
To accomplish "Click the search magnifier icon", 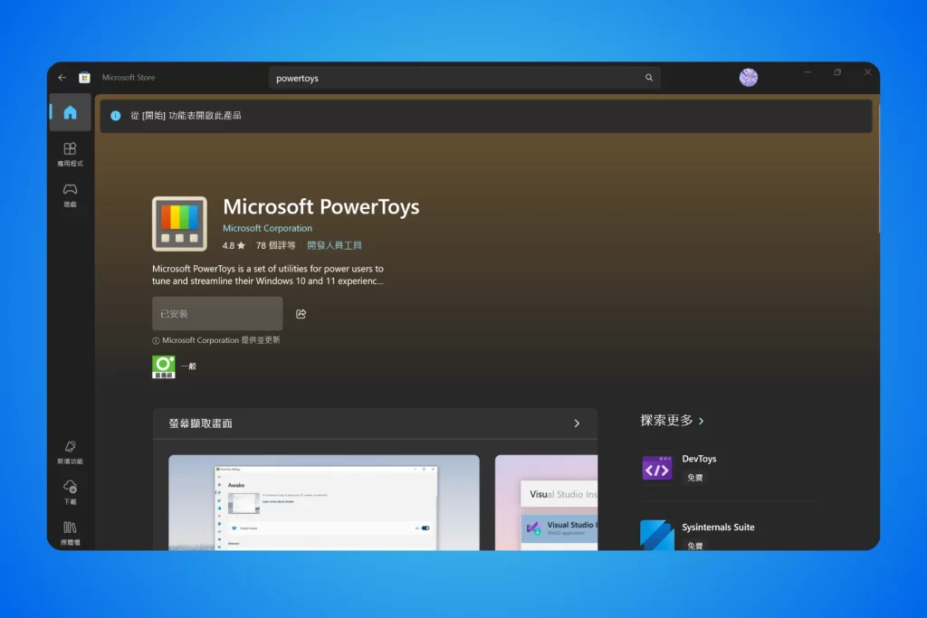I will tap(648, 78).
